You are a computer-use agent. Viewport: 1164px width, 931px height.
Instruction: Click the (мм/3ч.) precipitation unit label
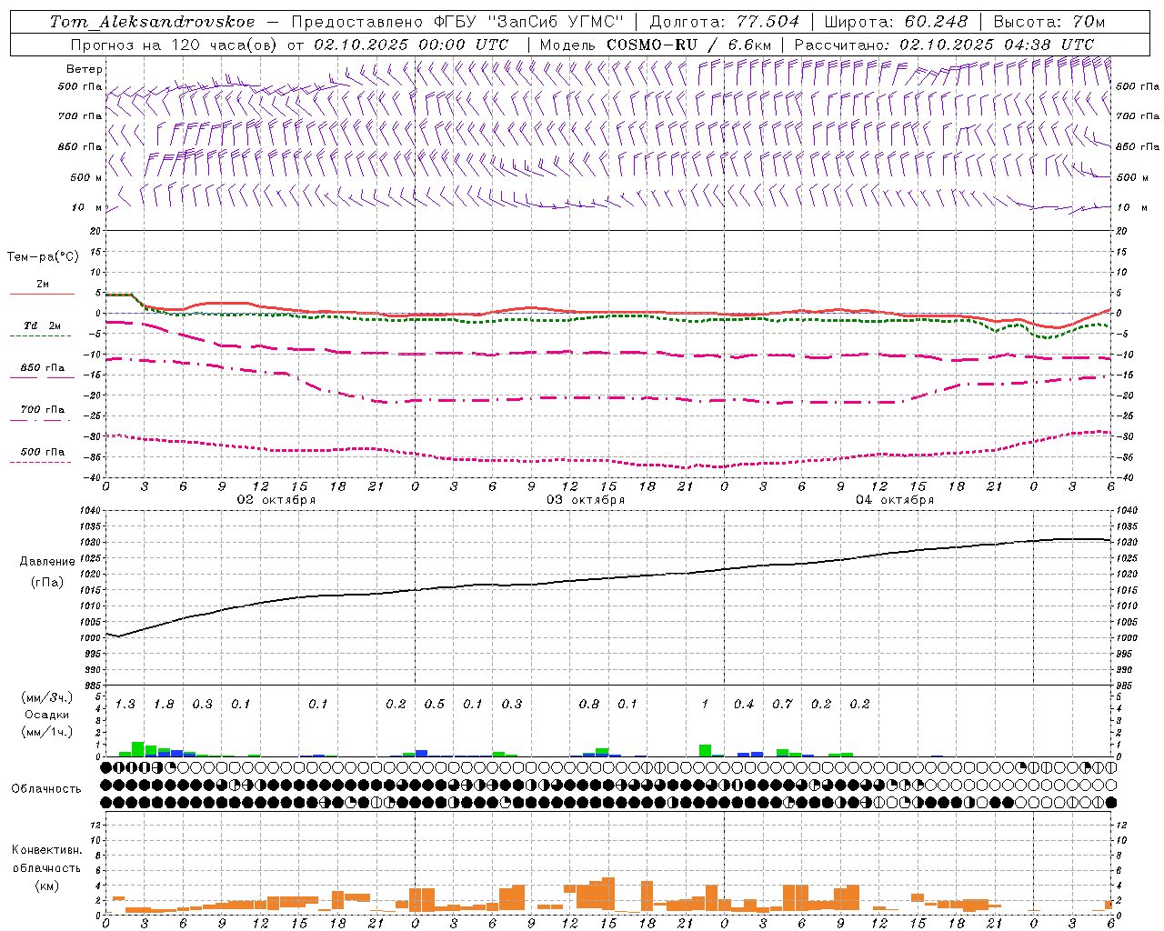(45, 697)
